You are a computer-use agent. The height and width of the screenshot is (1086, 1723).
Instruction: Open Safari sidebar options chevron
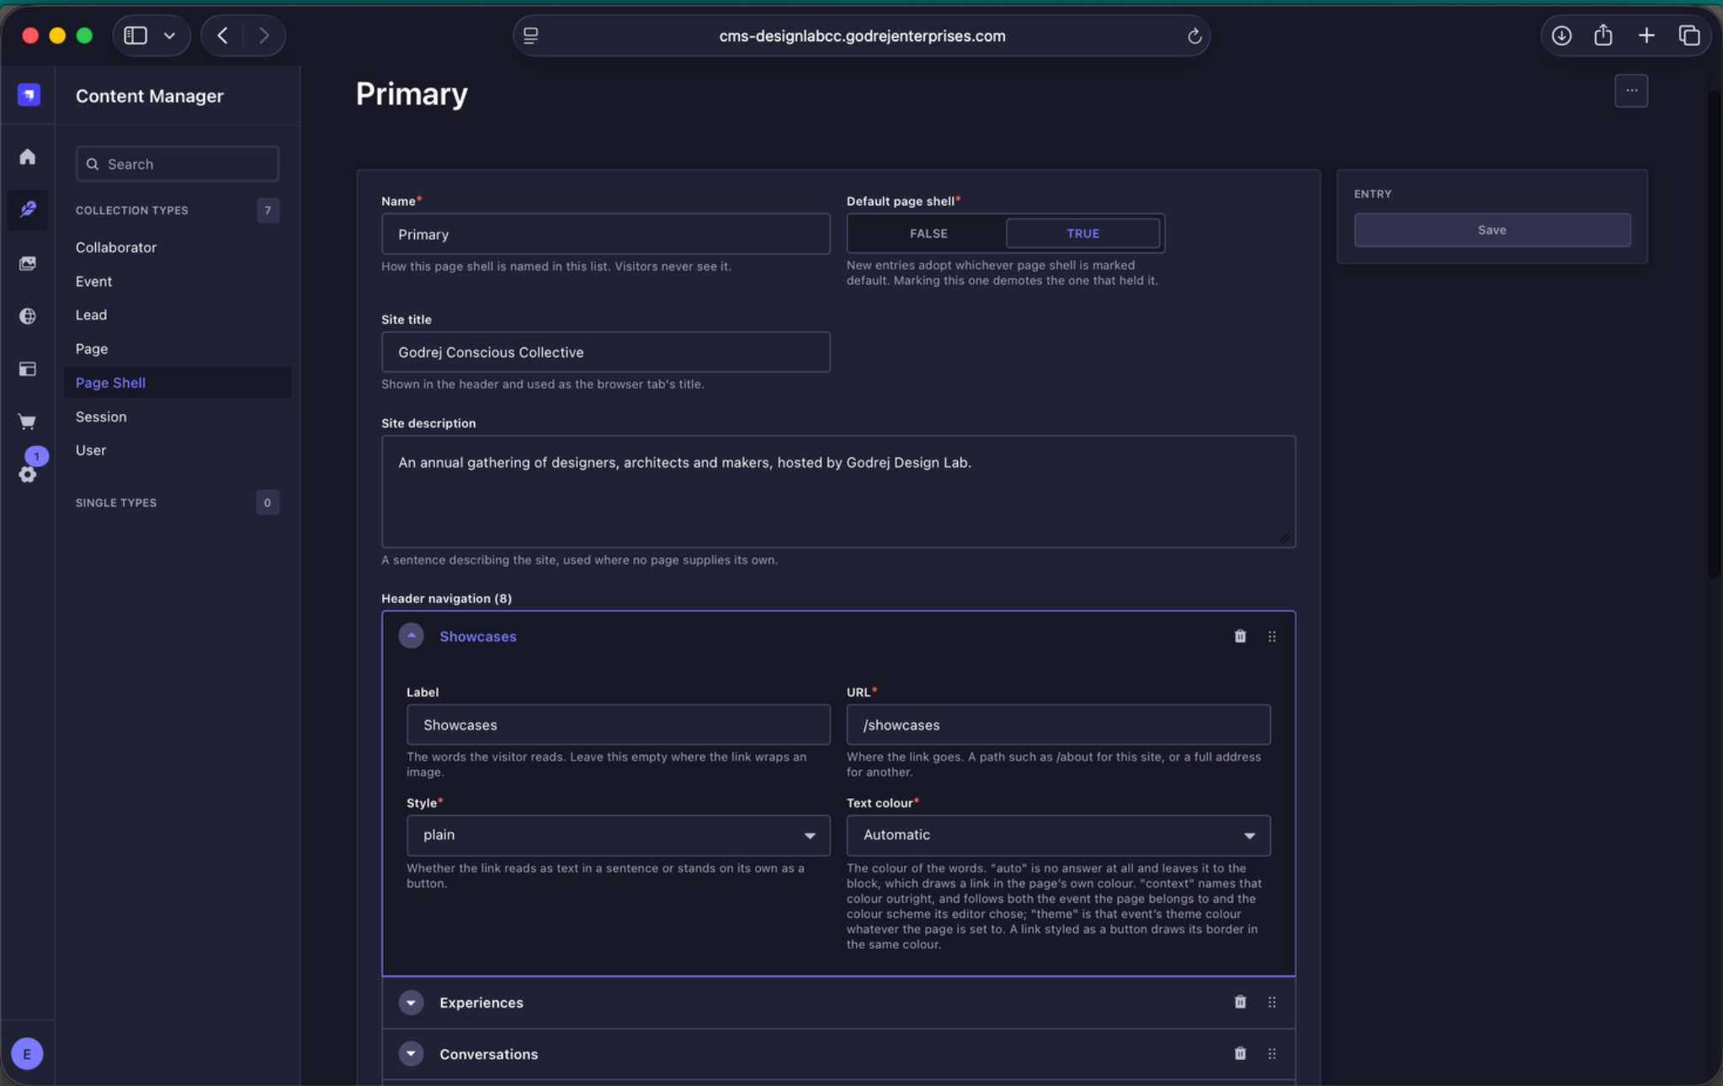[x=169, y=35]
